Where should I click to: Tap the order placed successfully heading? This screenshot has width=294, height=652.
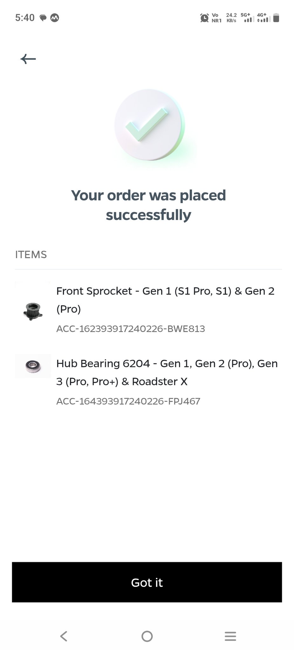148,205
